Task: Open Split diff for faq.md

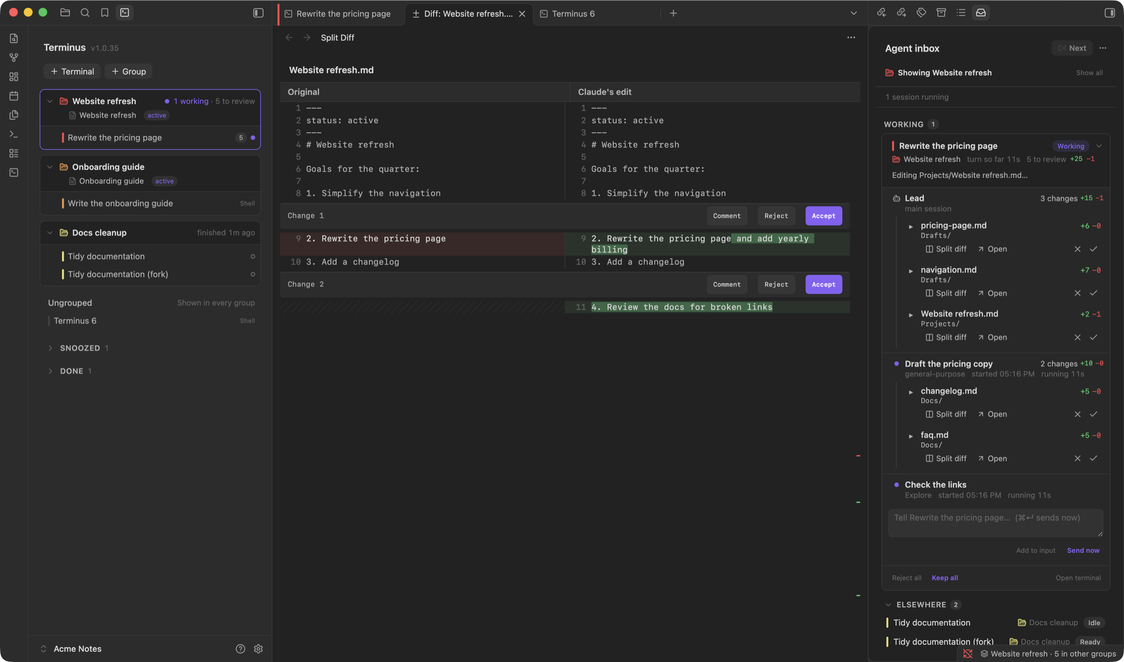Action: [946, 458]
